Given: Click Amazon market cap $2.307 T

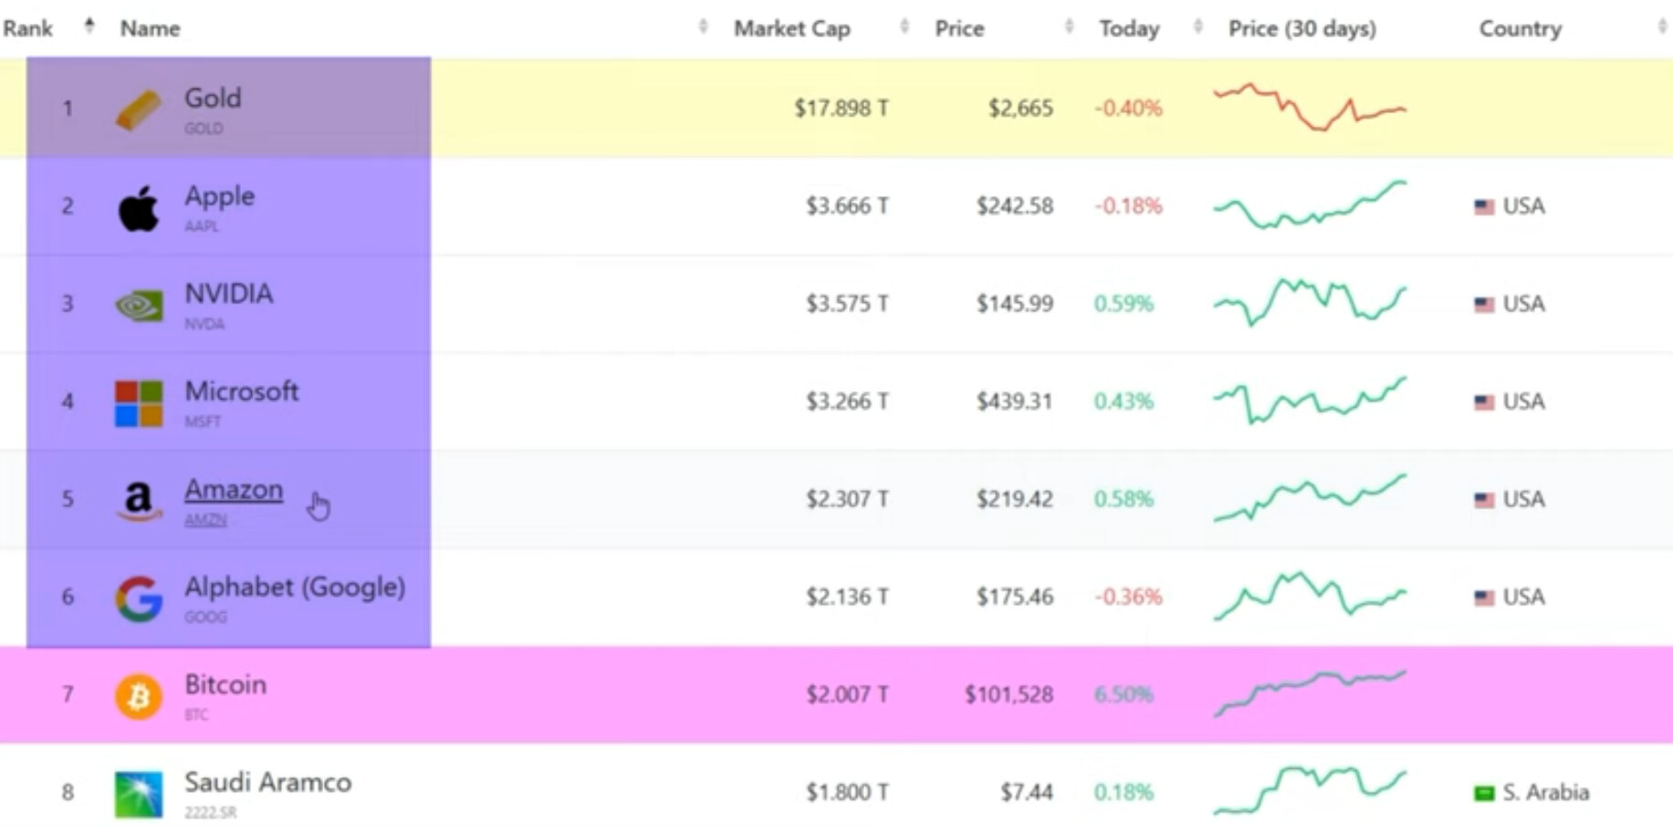Looking at the screenshot, I should coord(847,499).
